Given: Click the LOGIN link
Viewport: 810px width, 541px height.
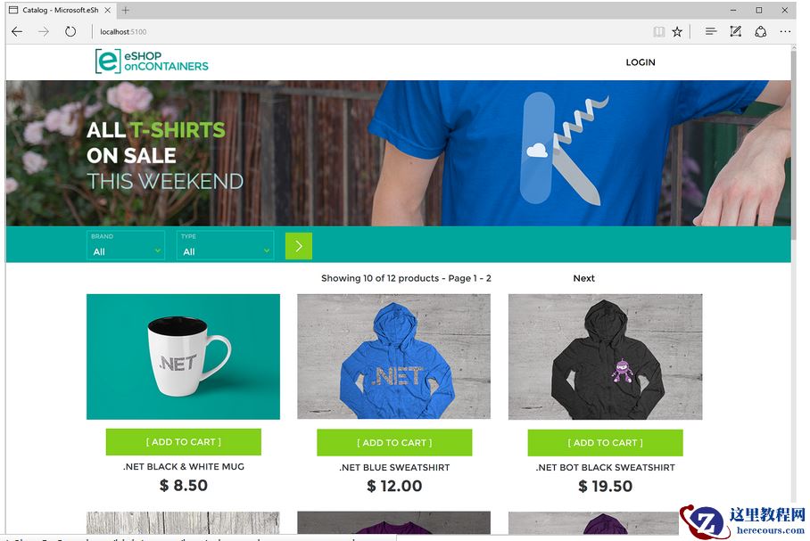Looking at the screenshot, I should point(640,62).
